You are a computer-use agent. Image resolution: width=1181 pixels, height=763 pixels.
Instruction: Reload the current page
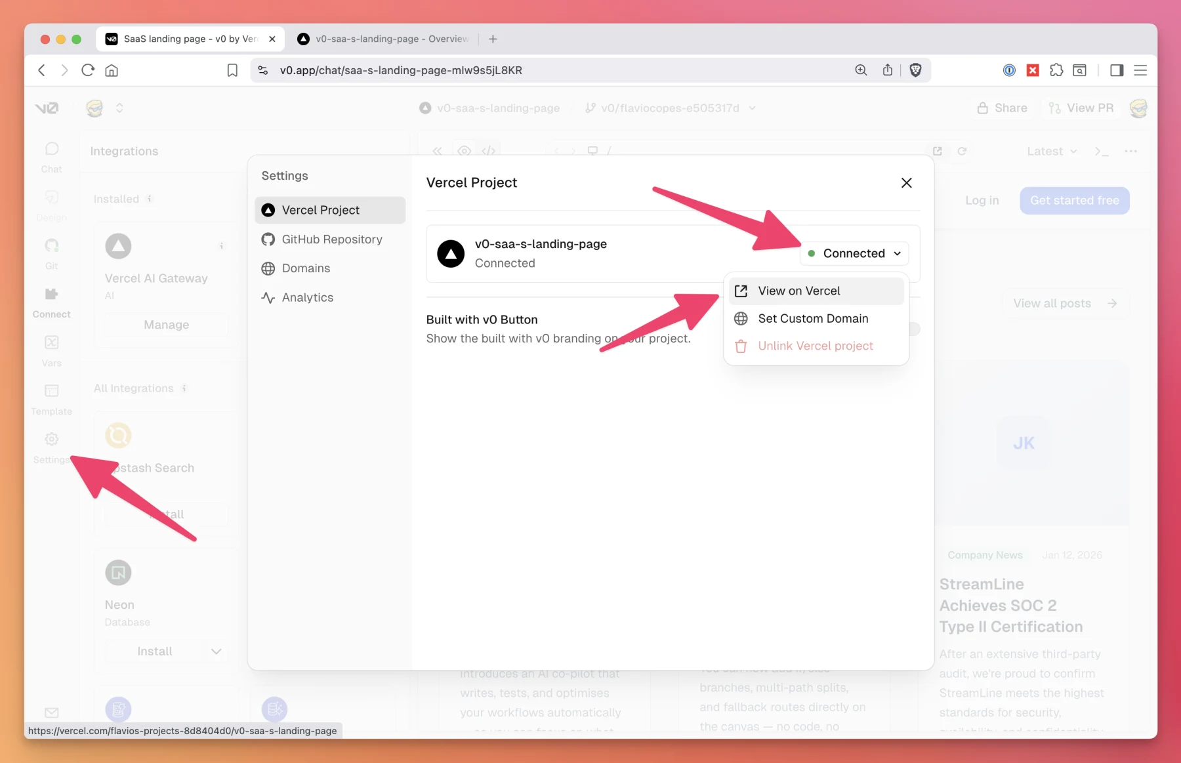88,70
